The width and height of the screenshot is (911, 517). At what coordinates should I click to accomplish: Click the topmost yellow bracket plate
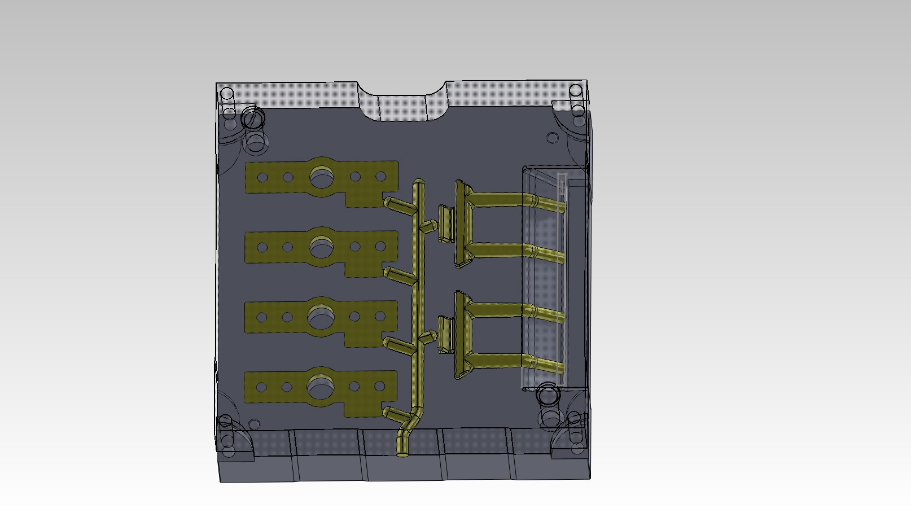322,181
